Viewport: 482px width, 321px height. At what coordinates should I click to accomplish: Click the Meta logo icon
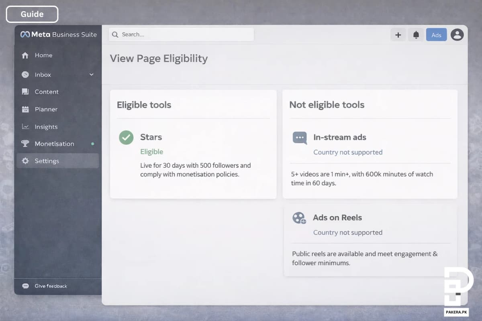tap(25, 35)
